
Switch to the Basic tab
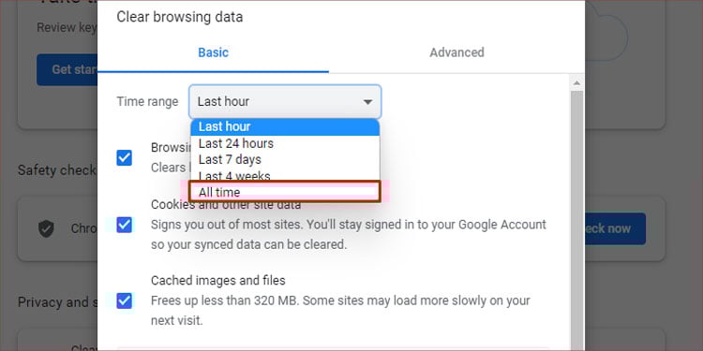214,52
